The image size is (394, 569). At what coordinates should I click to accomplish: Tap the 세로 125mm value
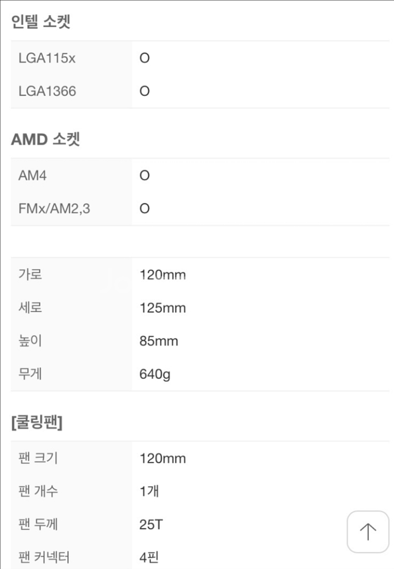[162, 308]
